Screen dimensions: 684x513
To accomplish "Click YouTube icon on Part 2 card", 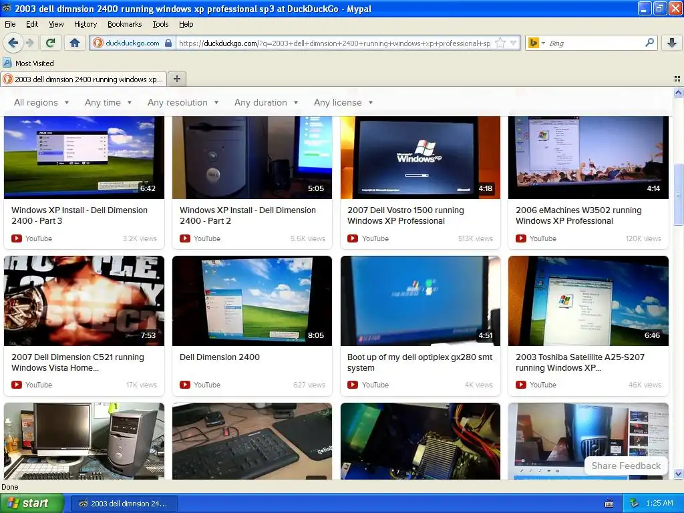I will click(x=185, y=238).
